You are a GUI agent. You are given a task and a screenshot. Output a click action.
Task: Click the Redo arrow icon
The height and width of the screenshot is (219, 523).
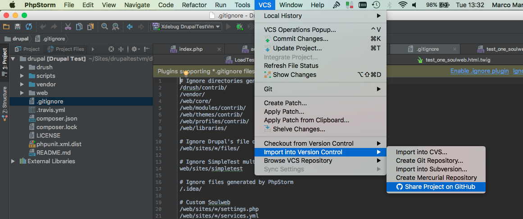tap(54, 27)
